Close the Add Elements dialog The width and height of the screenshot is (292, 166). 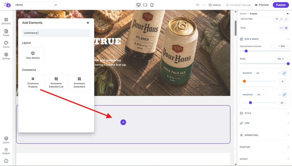click(x=88, y=23)
